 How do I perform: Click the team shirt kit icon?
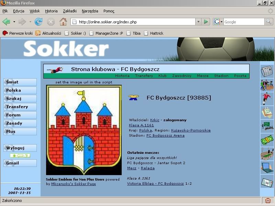(x=134, y=98)
